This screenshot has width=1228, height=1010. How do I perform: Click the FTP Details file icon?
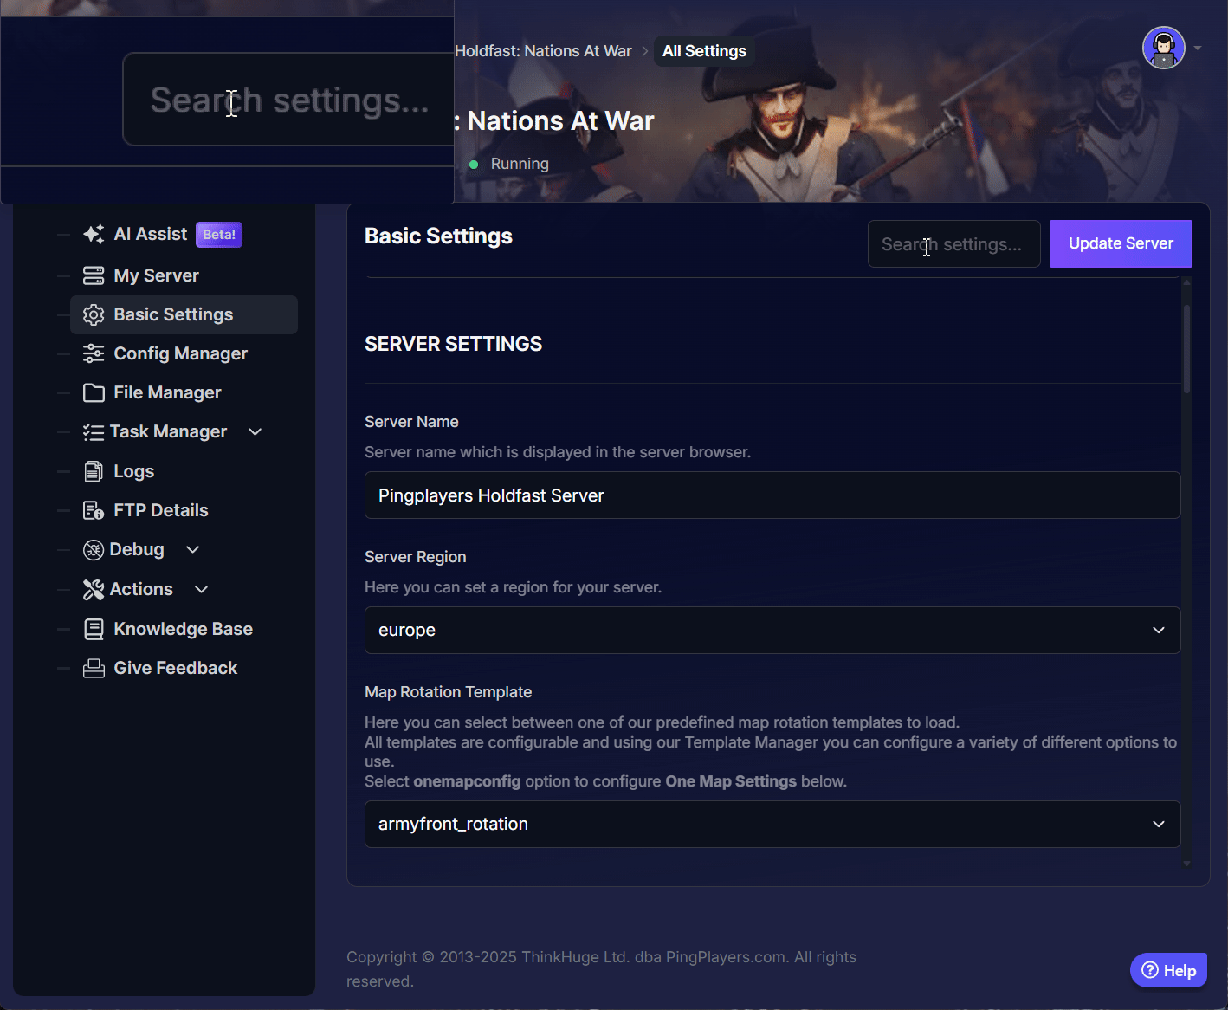(x=94, y=510)
